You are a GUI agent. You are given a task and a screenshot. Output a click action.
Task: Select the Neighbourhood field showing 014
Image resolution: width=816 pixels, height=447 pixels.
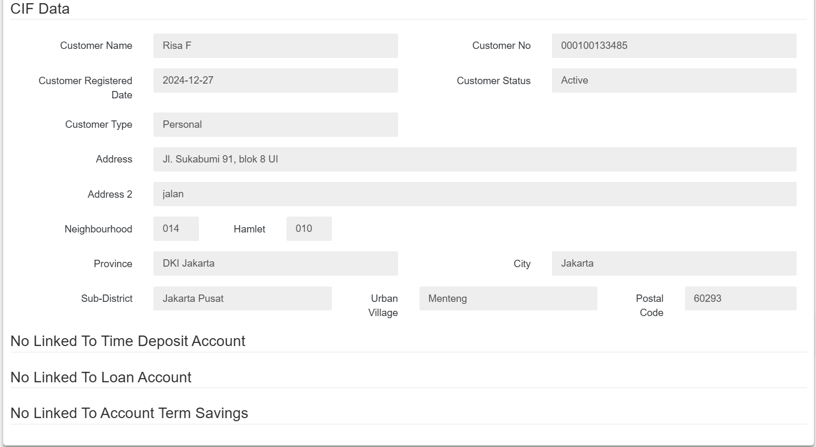click(176, 229)
